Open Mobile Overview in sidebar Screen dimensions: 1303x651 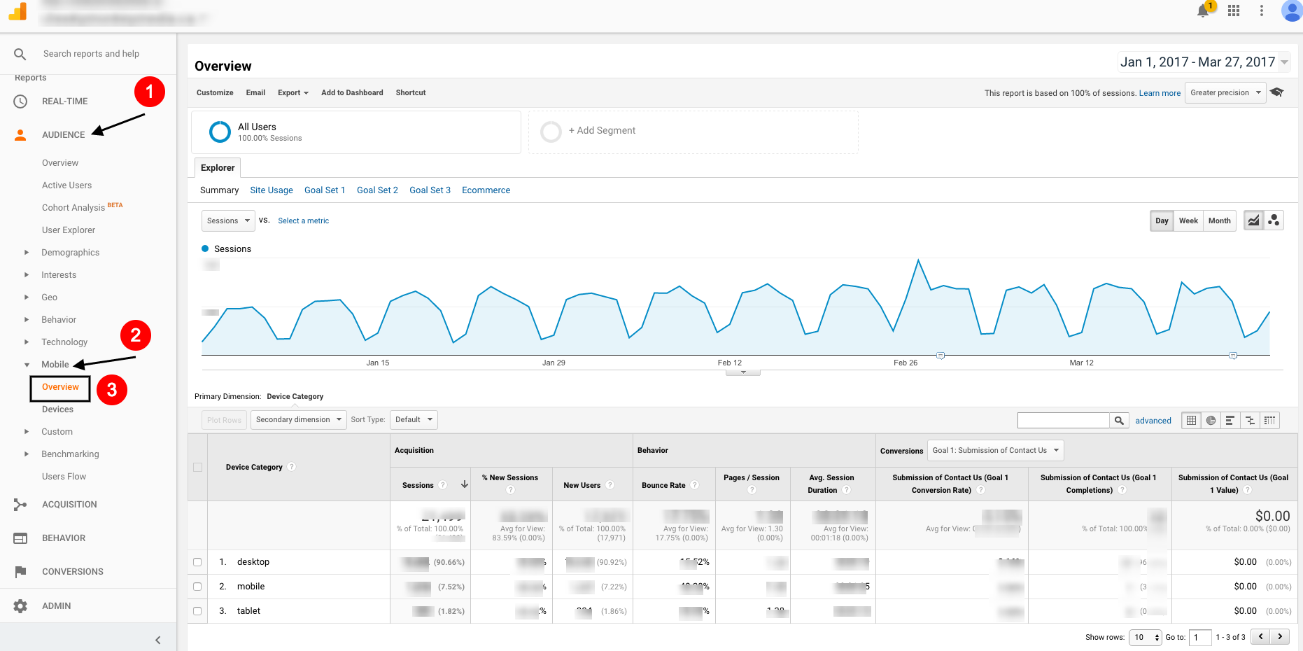tap(60, 387)
